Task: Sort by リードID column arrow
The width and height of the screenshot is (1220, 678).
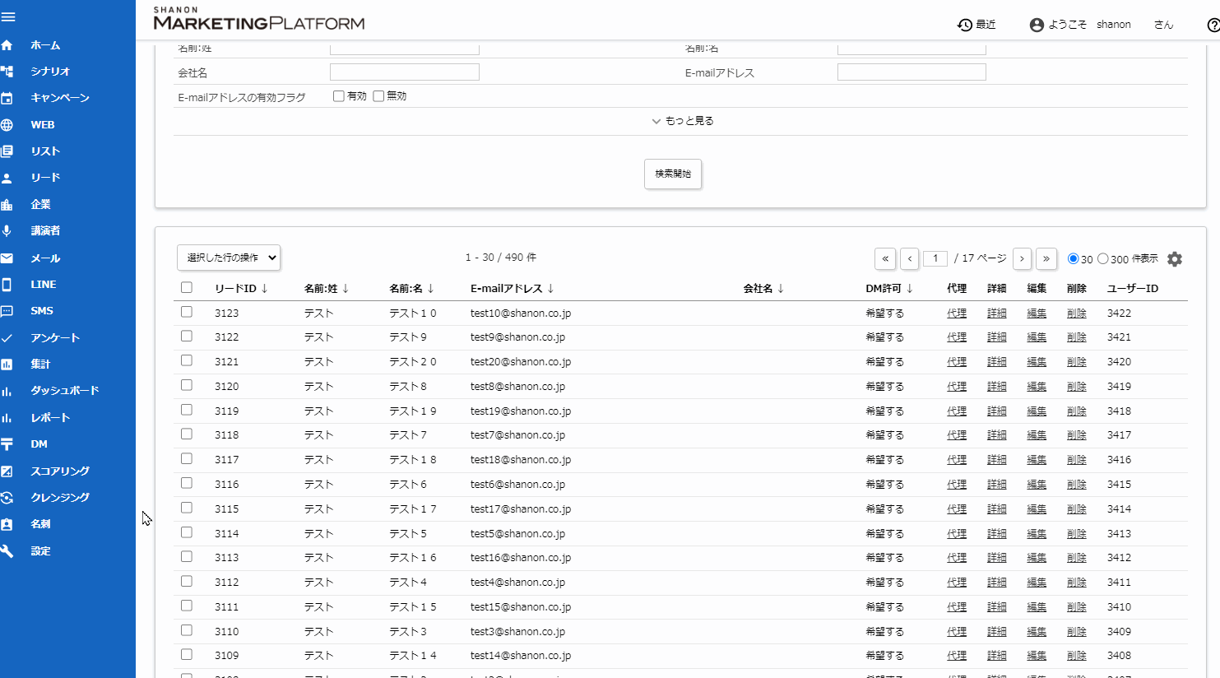Action: [x=265, y=289]
